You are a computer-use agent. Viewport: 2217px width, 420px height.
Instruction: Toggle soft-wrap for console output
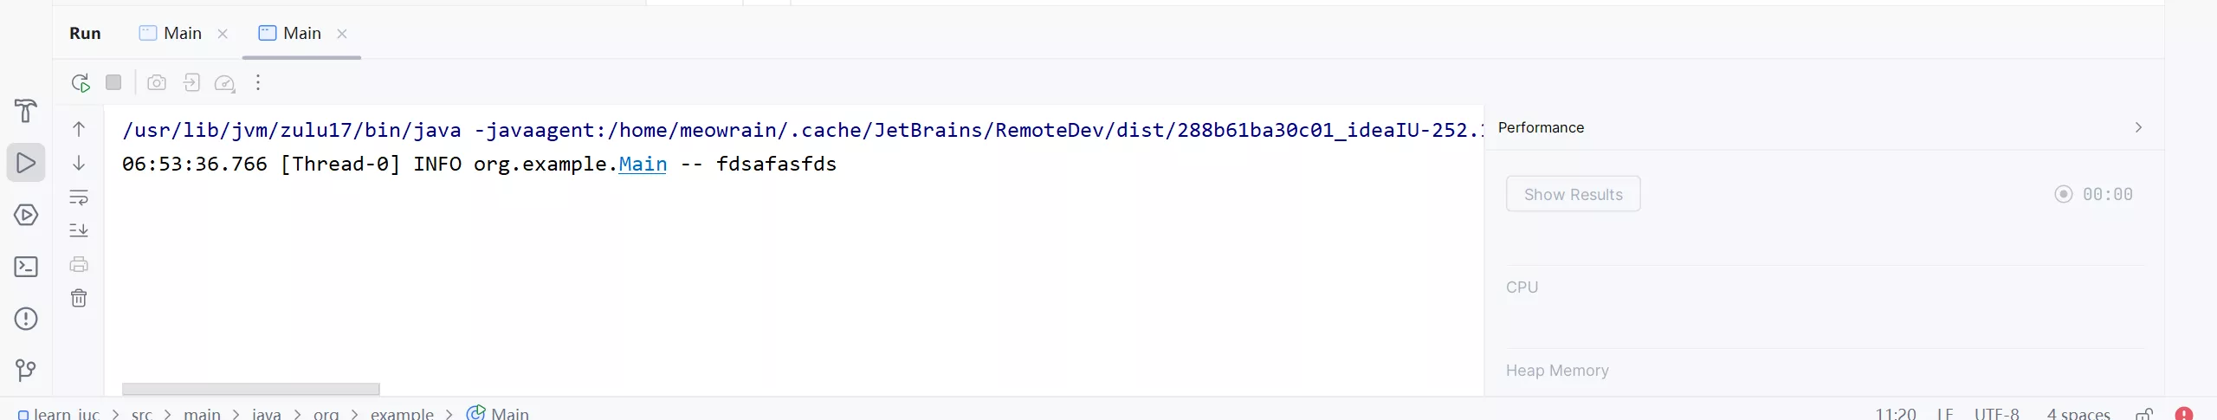[x=79, y=197]
